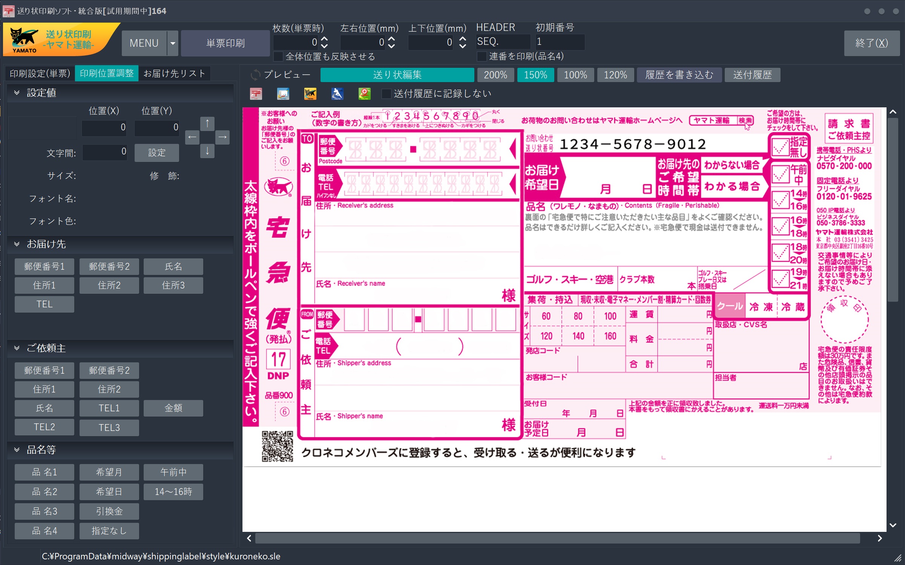The width and height of the screenshot is (905, 565).
Task: Move position up with the ↑ arrow button
Action: coord(207,123)
